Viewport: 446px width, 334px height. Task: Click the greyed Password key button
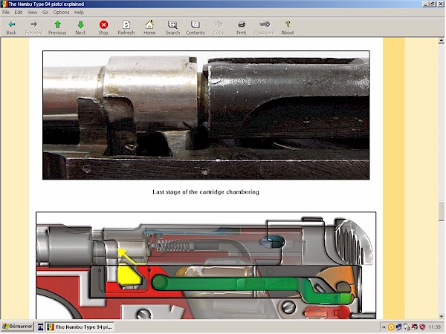(265, 27)
